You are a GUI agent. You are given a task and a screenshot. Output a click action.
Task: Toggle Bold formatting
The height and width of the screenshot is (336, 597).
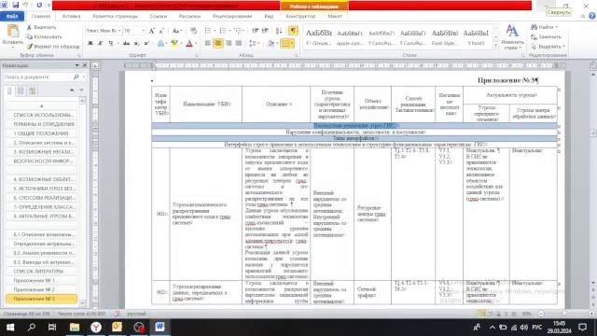click(90, 44)
